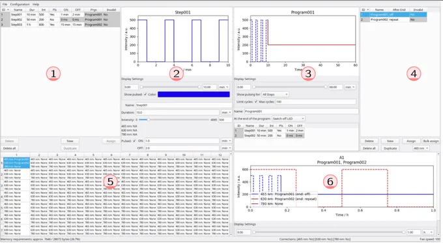Toggle the Limit cycles checkbox
The width and height of the screenshot is (443, 243).
(x=255, y=102)
